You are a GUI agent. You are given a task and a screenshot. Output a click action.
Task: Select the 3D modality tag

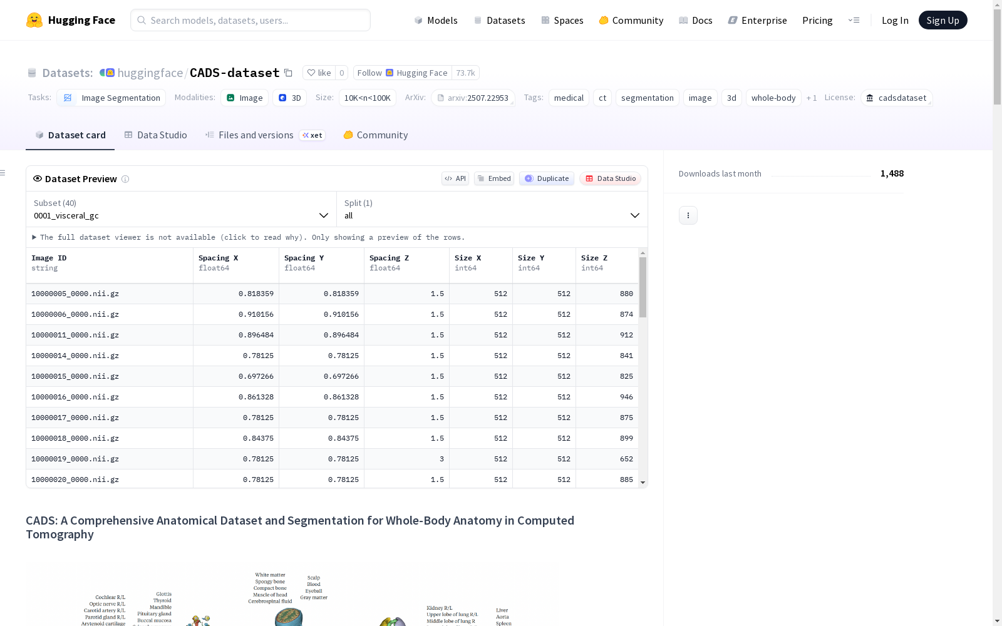point(290,98)
